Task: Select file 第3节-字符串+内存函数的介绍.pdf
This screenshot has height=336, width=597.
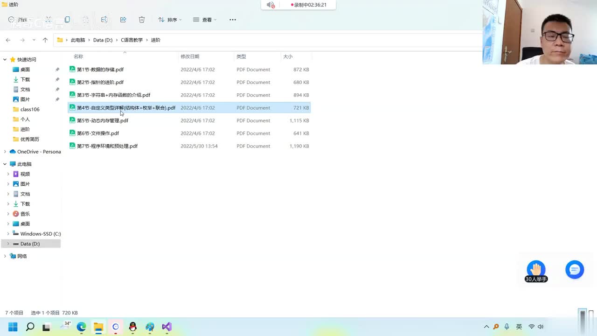Action: [x=189, y=95]
